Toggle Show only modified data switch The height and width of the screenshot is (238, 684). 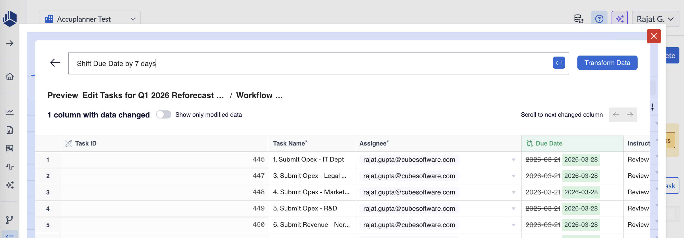pos(163,115)
